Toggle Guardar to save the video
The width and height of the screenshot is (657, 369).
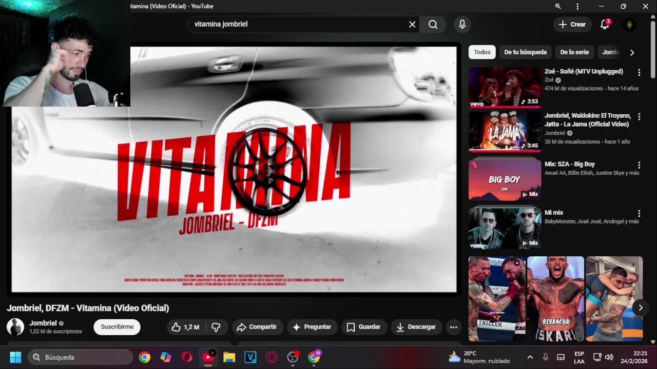coord(363,327)
